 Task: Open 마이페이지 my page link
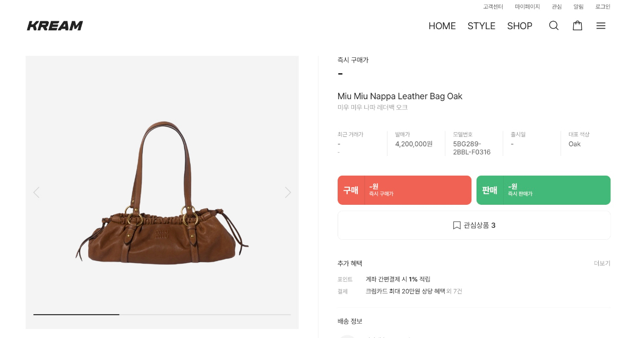coord(527,7)
